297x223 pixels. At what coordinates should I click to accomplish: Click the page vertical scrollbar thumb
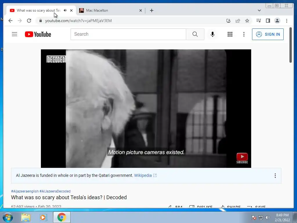291,45
